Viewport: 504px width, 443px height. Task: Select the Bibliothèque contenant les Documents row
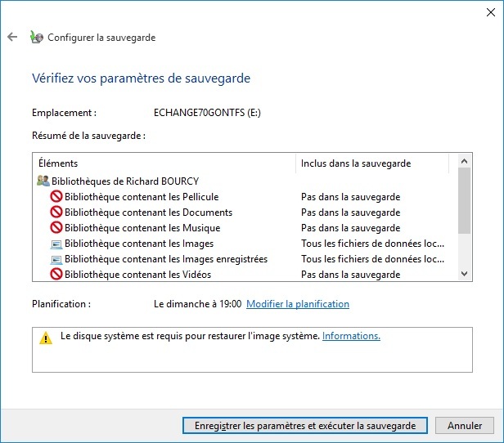click(246, 213)
